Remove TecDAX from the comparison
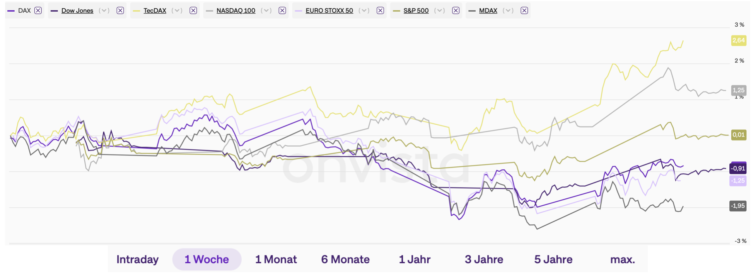The height and width of the screenshot is (274, 751). coord(193,10)
